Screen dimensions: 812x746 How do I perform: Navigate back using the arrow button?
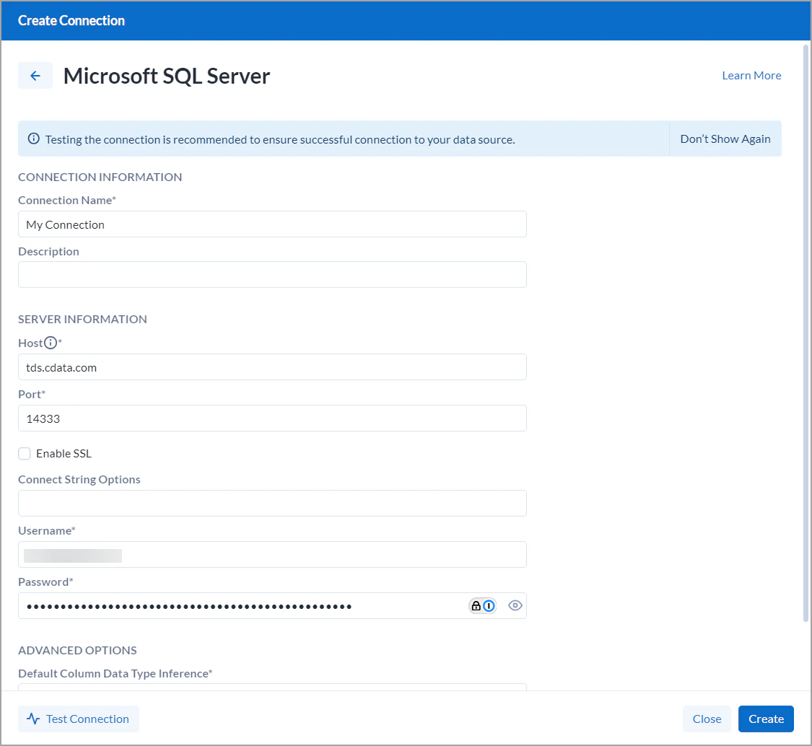tap(35, 75)
